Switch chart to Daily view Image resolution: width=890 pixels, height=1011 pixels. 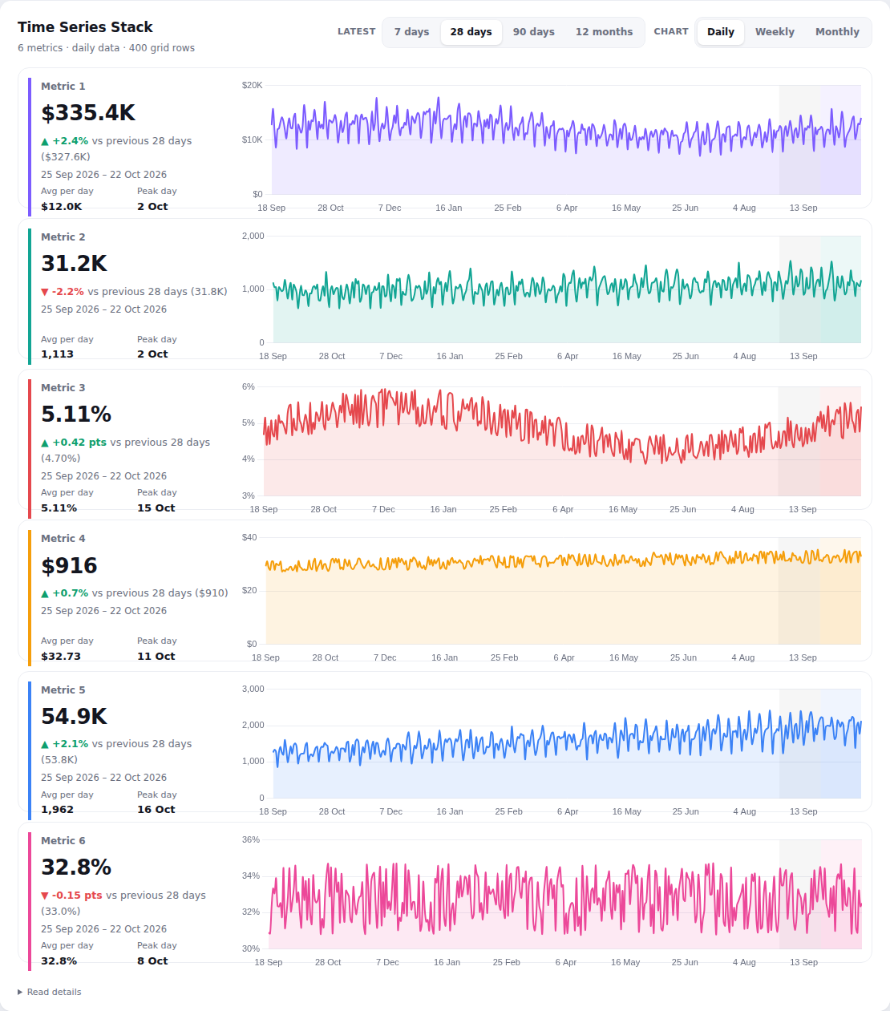point(721,32)
